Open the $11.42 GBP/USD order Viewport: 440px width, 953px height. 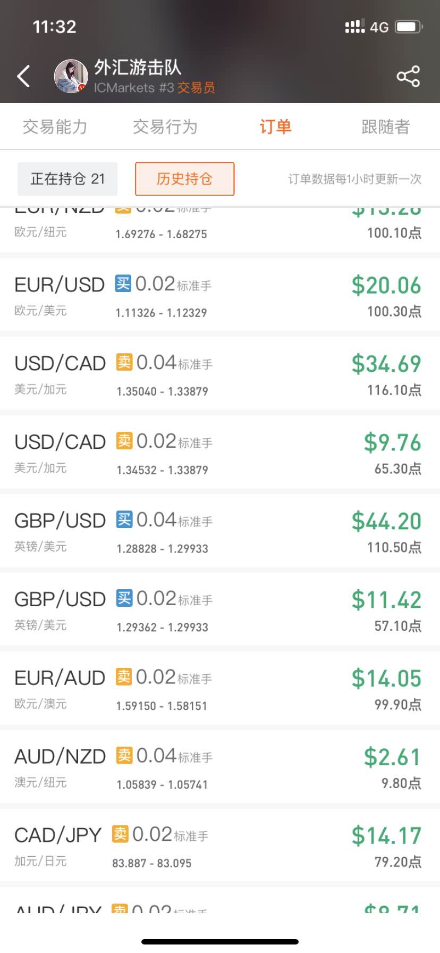tap(220, 611)
